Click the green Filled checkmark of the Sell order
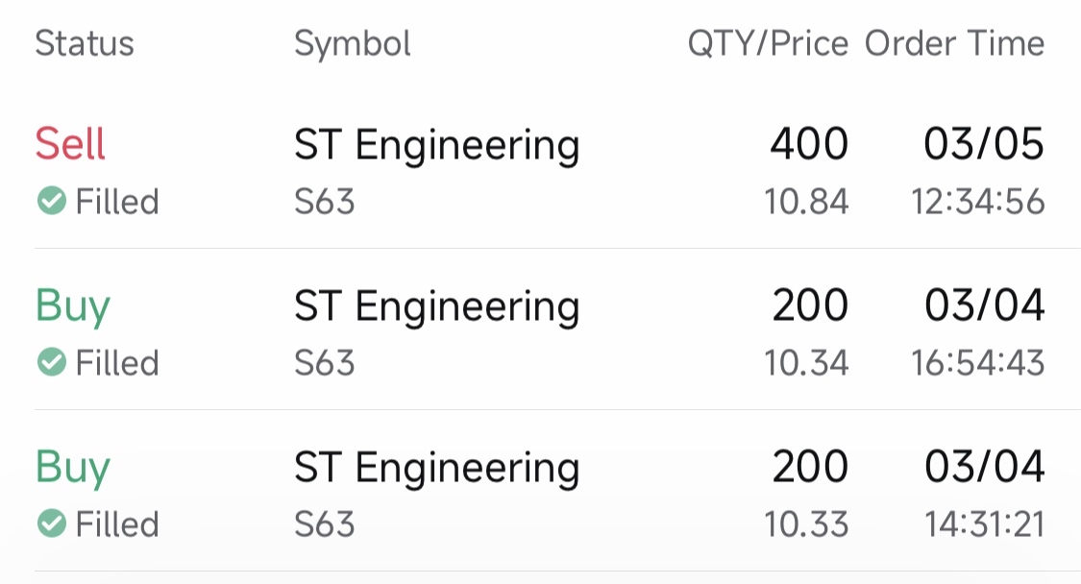 point(52,202)
